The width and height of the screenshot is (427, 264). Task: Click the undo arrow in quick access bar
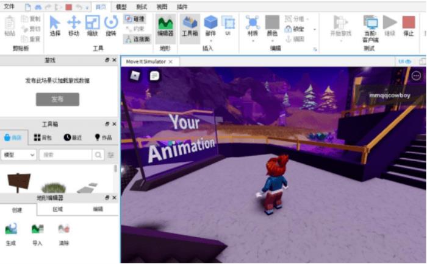click(79, 7)
